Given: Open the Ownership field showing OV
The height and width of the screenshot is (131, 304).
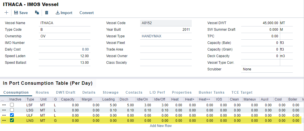Looking at the screenshot, I should click(65, 36).
